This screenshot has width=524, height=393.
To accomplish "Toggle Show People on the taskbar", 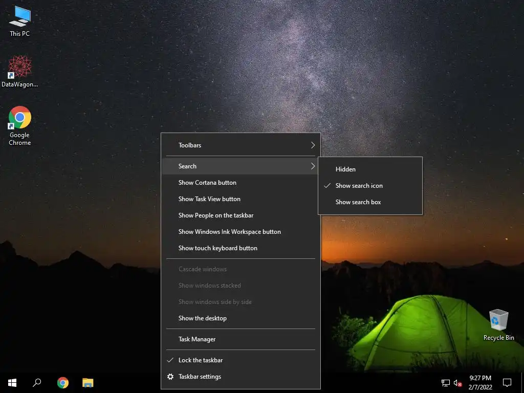I will click(241, 215).
